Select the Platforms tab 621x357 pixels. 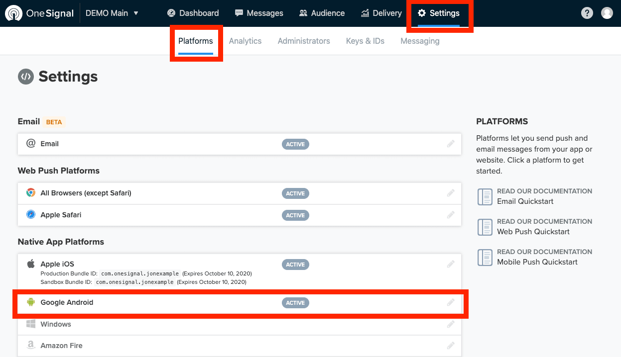click(196, 41)
